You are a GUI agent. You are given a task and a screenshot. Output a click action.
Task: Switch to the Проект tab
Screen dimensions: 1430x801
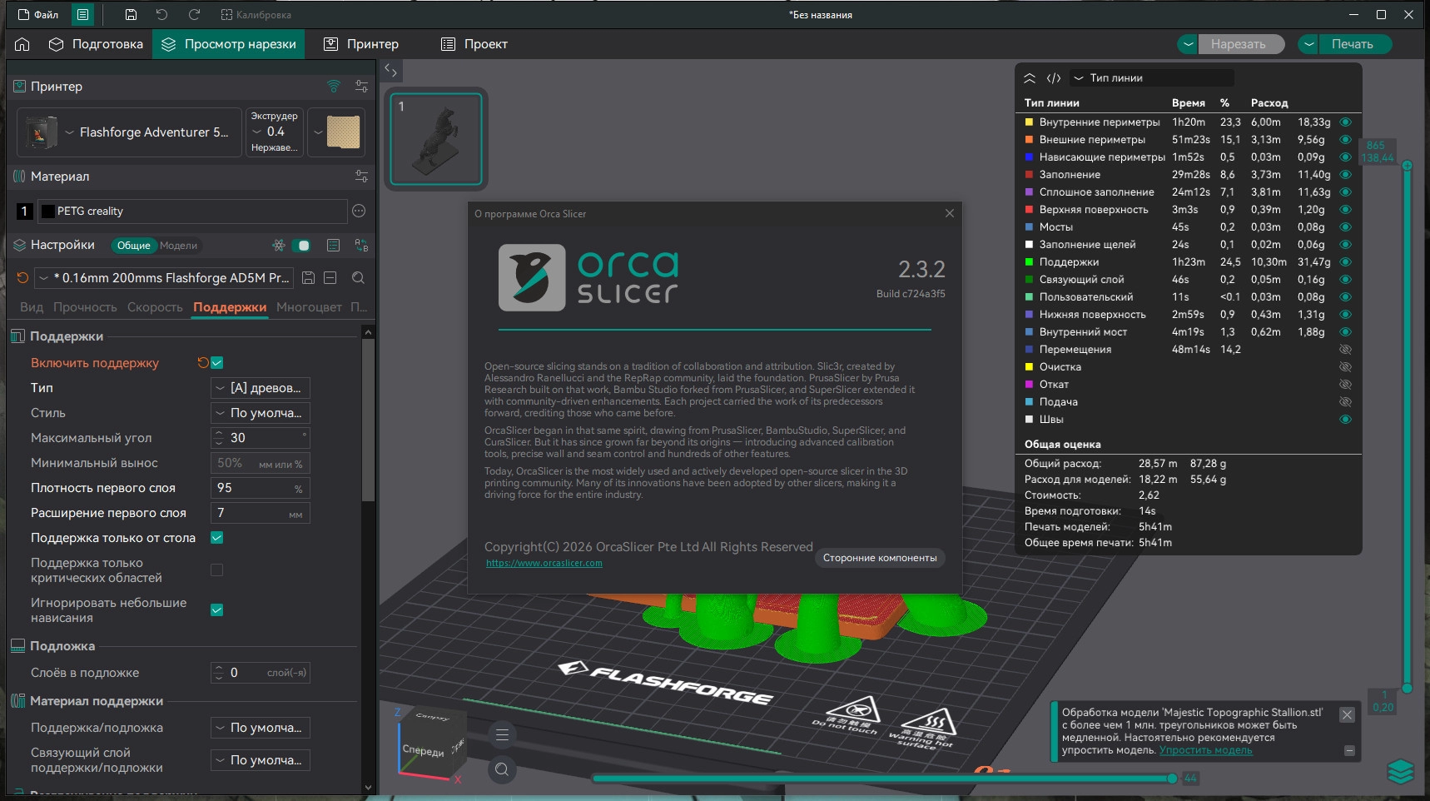[x=474, y=44]
